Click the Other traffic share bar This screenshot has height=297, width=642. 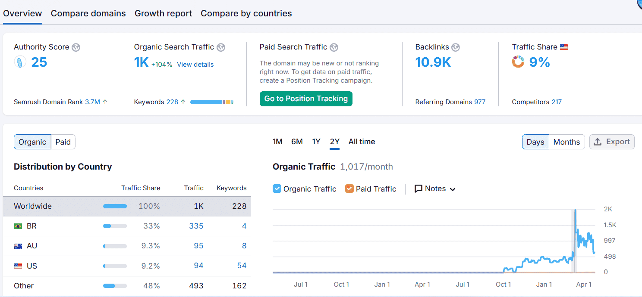pyautogui.click(x=115, y=286)
